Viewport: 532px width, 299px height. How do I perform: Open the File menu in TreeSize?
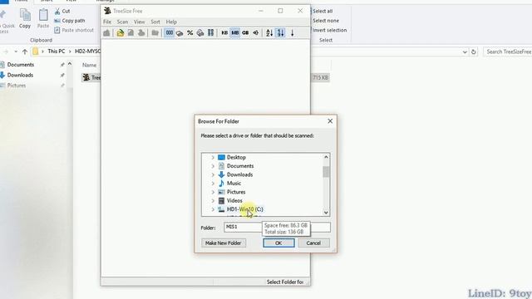pyautogui.click(x=107, y=22)
